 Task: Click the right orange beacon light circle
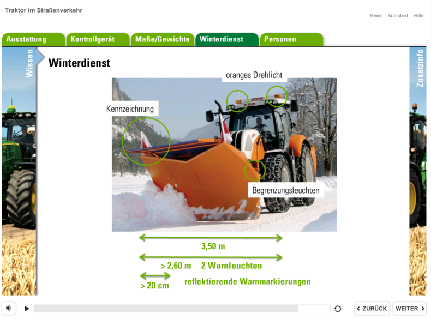277,97
